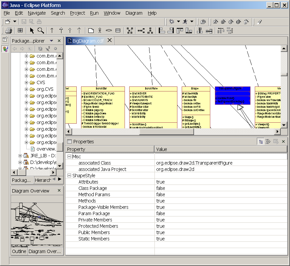Toggle the Class Package value false
Viewport: 290px width, 266px height.
(x=160, y=188)
